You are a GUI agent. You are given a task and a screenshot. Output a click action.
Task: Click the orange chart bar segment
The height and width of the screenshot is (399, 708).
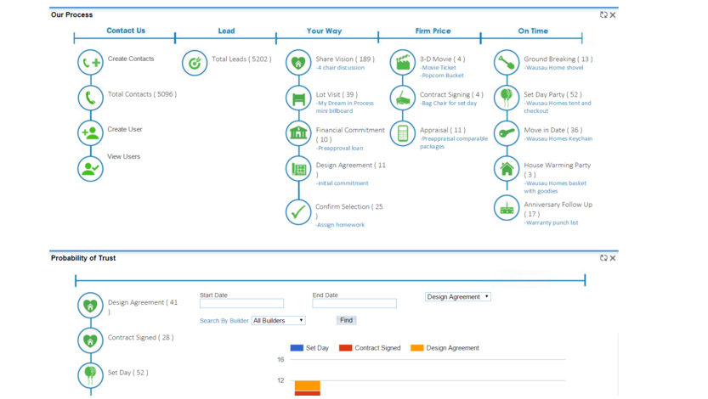tap(308, 386)
